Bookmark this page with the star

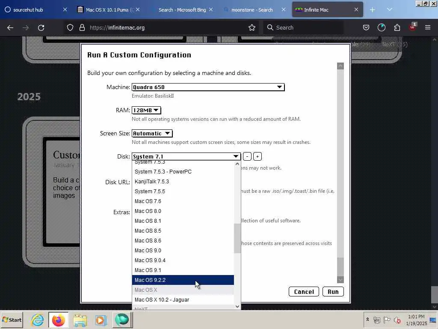[x=252, y=28]
